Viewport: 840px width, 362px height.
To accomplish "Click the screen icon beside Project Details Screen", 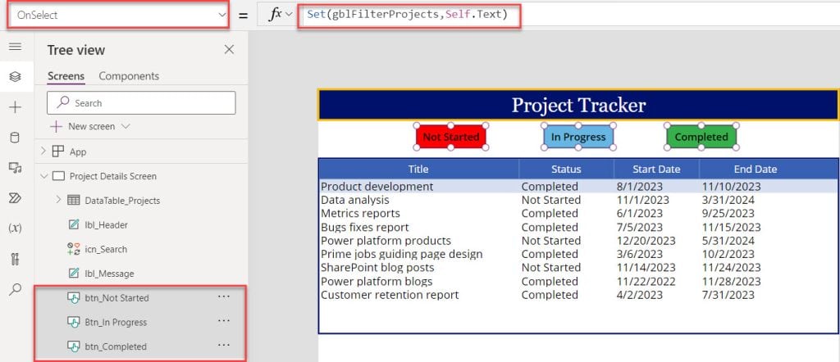I will pyautogui.click(x=59, y=176).
